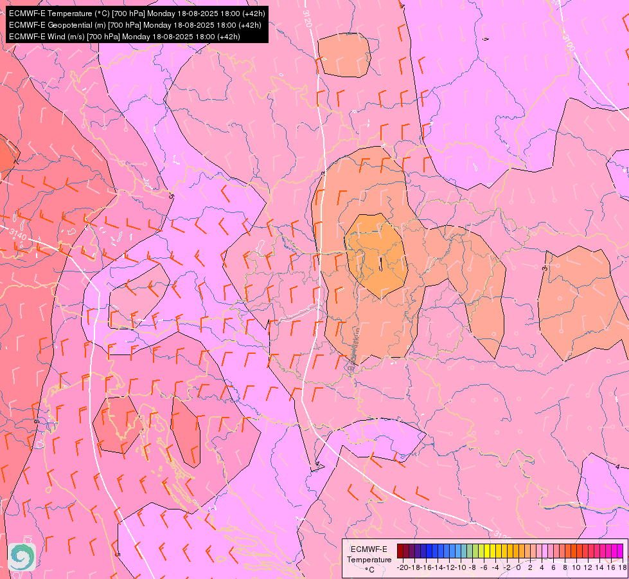Pick the bright yellow swatch above the -6 tick

coord(487,551)
